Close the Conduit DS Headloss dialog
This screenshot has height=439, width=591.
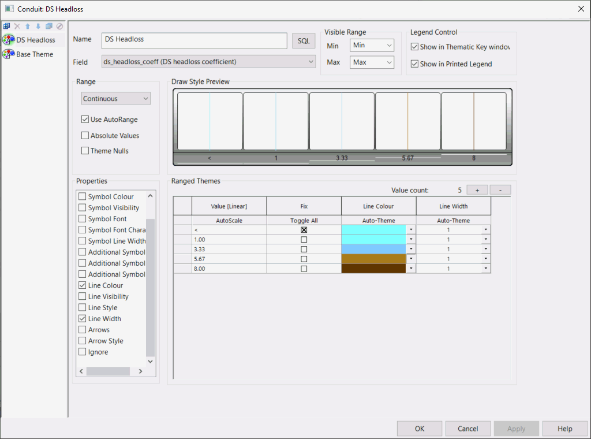pyautogui.click(x=581, y=9)
